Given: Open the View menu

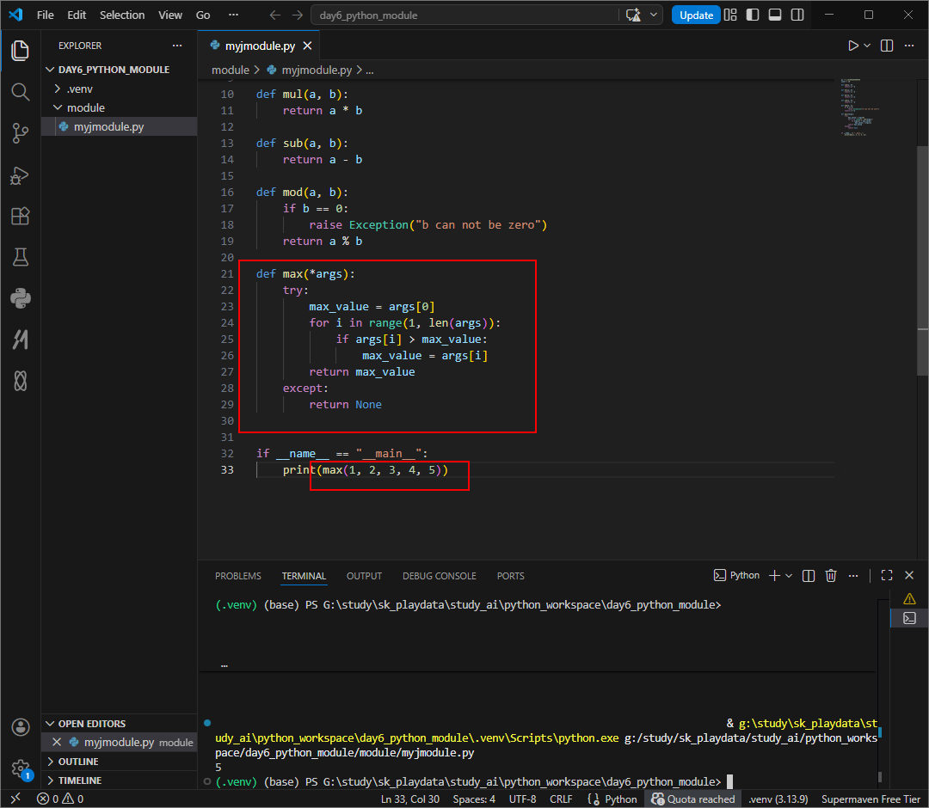Looking at the screenshot, I should coord(170,15).
